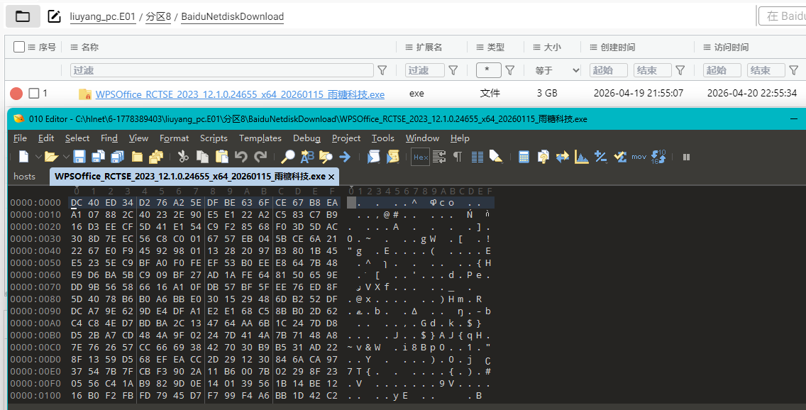Click the 扩展名 filter input field
This screenshot has height=410, width=806.
pyautogui.click(x=425, y=70)
